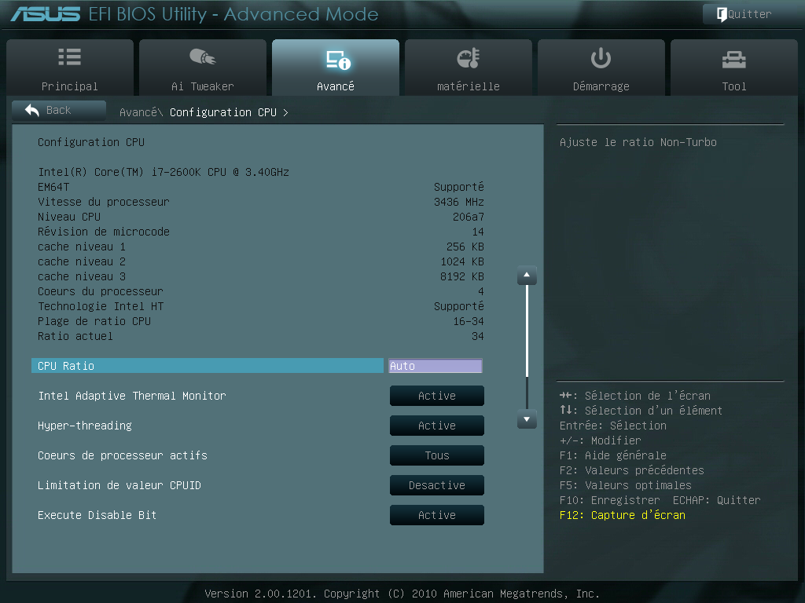Select the Démarrage power icon
Screen dimensions: 805x603
point(601,57)
